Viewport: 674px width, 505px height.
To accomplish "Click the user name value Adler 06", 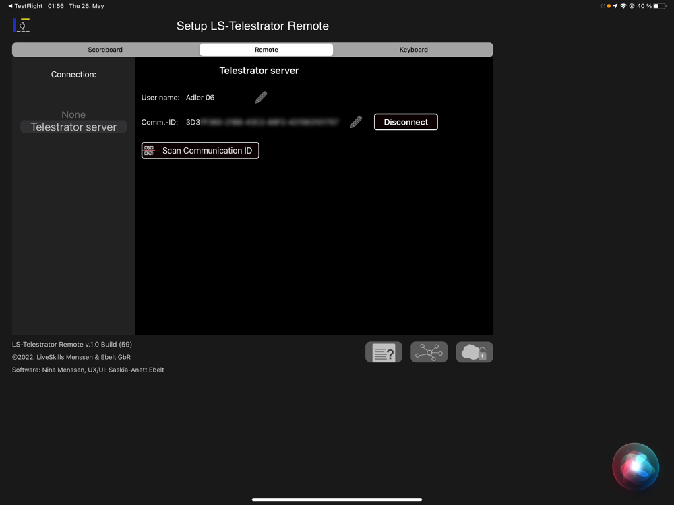I will [200, 98].
